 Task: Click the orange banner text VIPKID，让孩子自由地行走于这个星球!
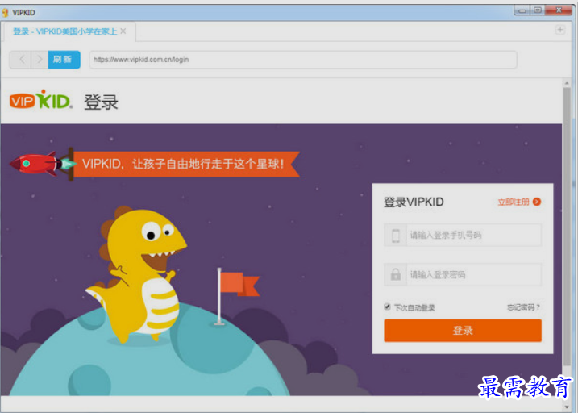pyautogui.click(x=183, y=164)
